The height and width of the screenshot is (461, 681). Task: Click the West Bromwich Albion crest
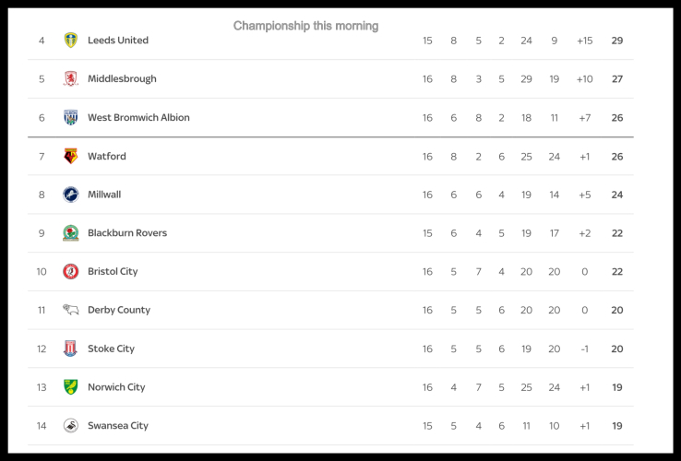tap(71, 118)
